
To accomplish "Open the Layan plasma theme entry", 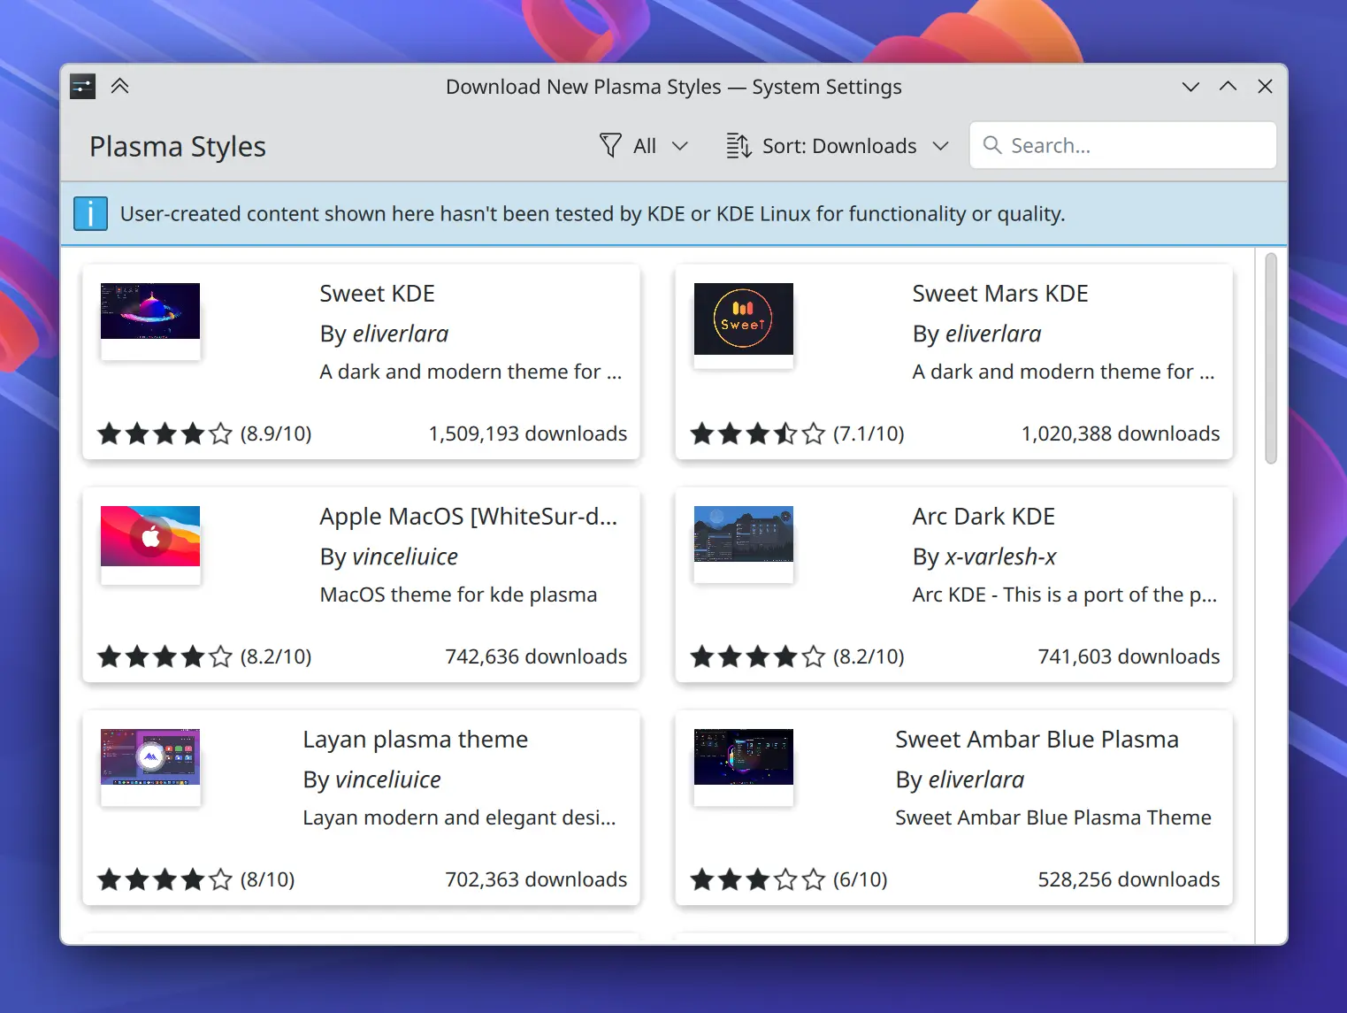I will (x=415, y=739).
